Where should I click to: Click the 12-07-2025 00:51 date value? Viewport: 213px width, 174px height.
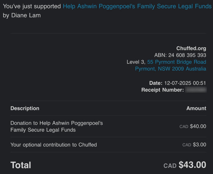pos(185,83)
